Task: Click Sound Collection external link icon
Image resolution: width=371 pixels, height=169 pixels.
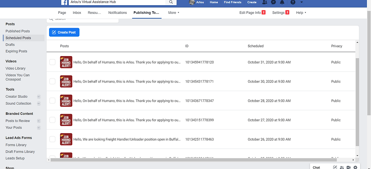Action: [x=39, y=104]
